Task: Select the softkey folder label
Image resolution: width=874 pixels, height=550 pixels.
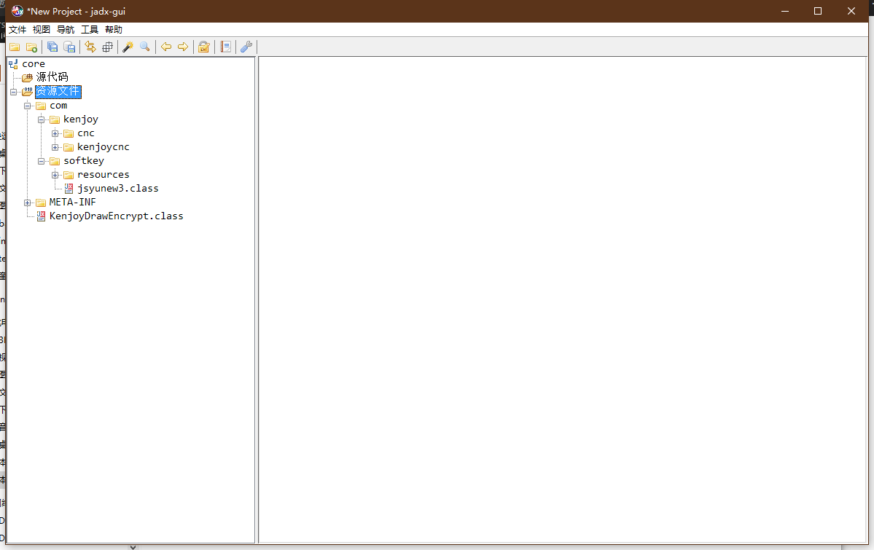Action: pyautogui.click(x=84, y=160)
